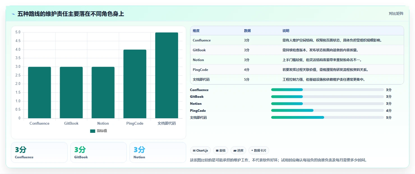Click the PingCode label on the chart x-axis
The width and height of the screenshot is (415, 174).
tap(135, 123)
